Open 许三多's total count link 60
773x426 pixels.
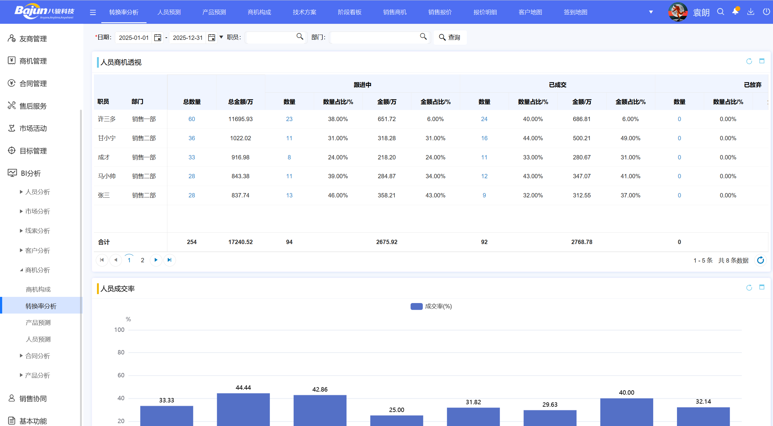point(191,119)
